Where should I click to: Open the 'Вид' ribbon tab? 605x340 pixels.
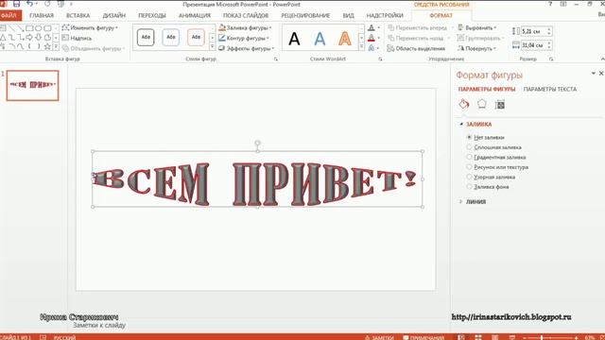(348, 15)
